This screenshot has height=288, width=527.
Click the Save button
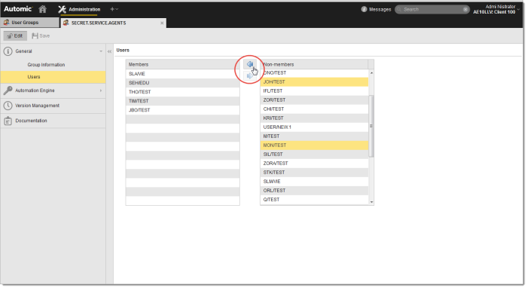pyautogui.click(x=41, y=35)
